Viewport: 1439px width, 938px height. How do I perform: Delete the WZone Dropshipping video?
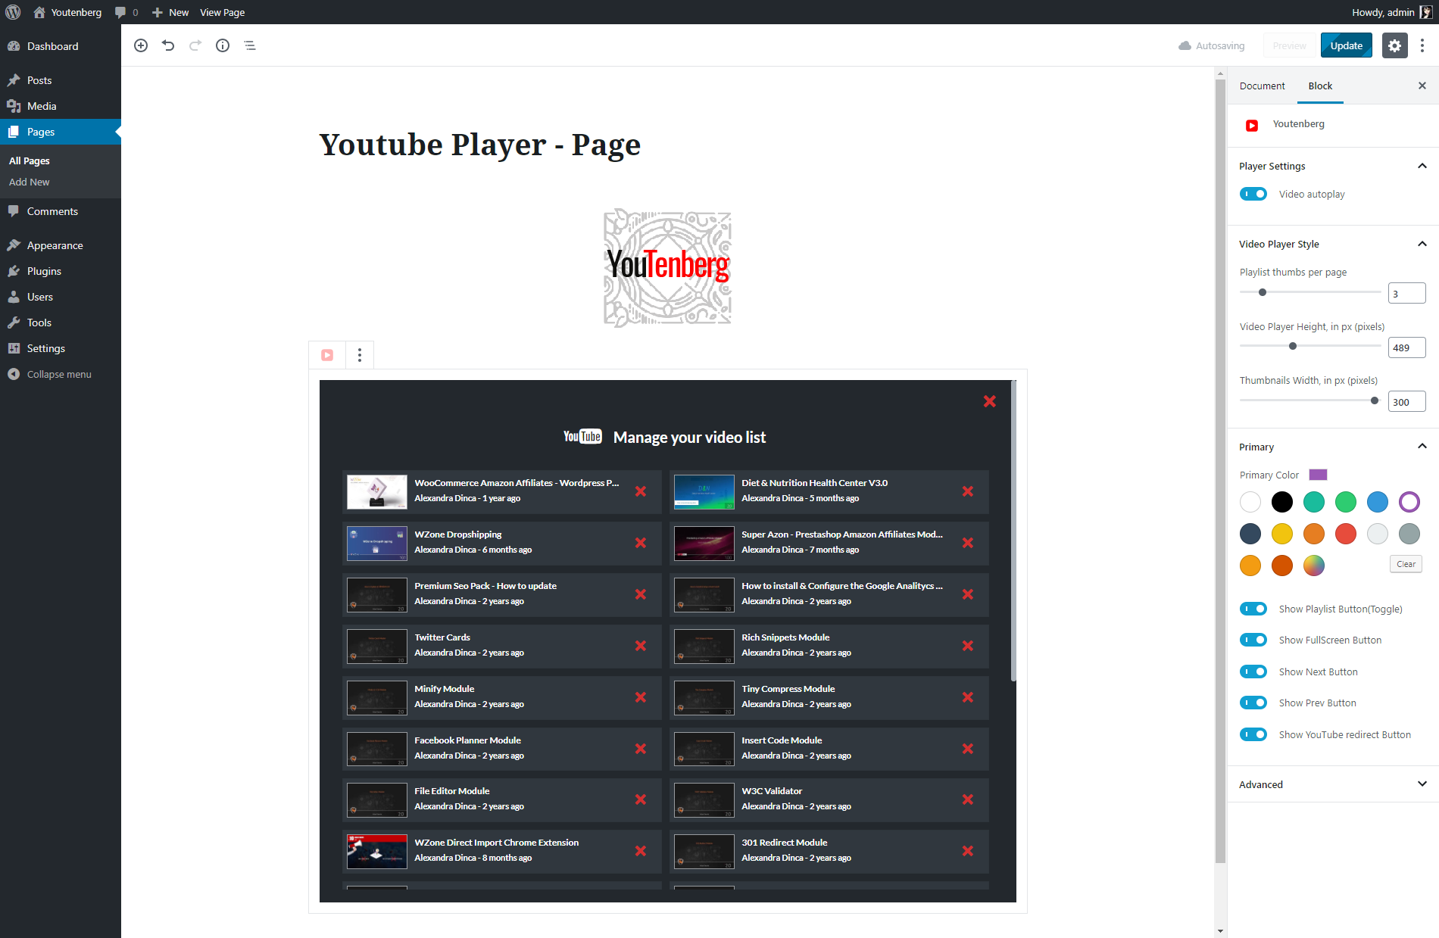coord(641,543)
